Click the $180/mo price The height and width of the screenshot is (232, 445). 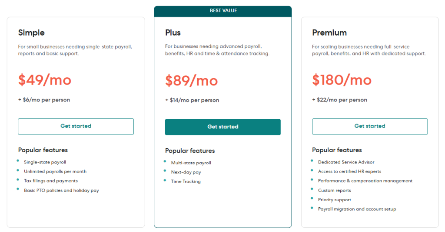[x=342, y=80]
